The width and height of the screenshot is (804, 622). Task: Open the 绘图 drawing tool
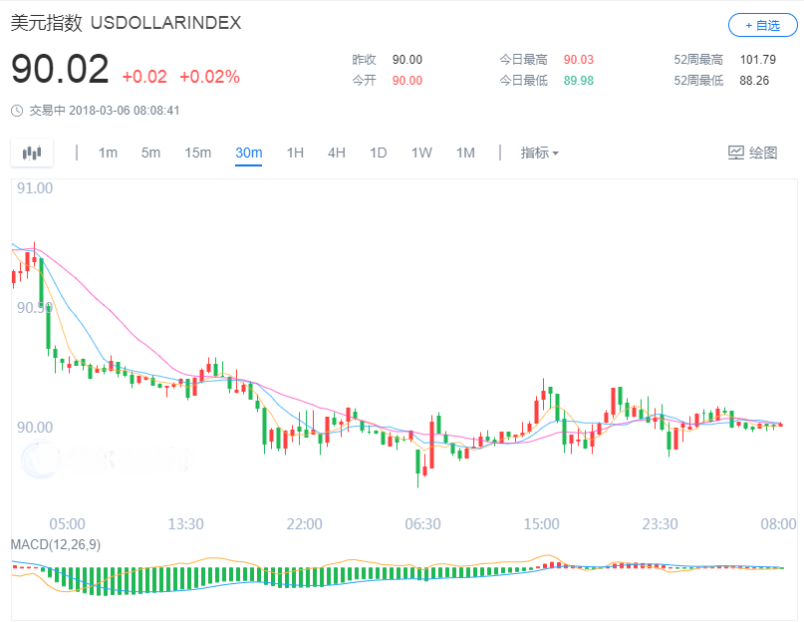tap(752, 153)
